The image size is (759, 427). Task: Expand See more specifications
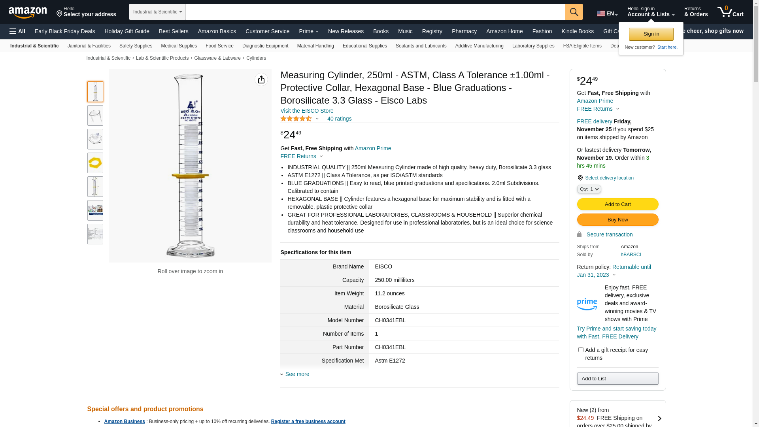tap(295, 374)
